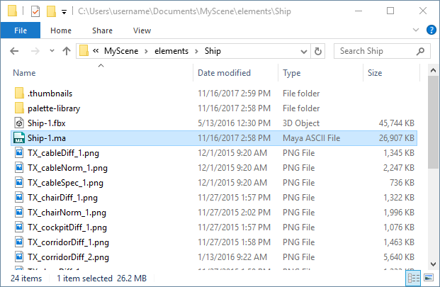The image size is (440, 287).
Task: Click the Properties quick access icon
Action: [x=35, y=11]
